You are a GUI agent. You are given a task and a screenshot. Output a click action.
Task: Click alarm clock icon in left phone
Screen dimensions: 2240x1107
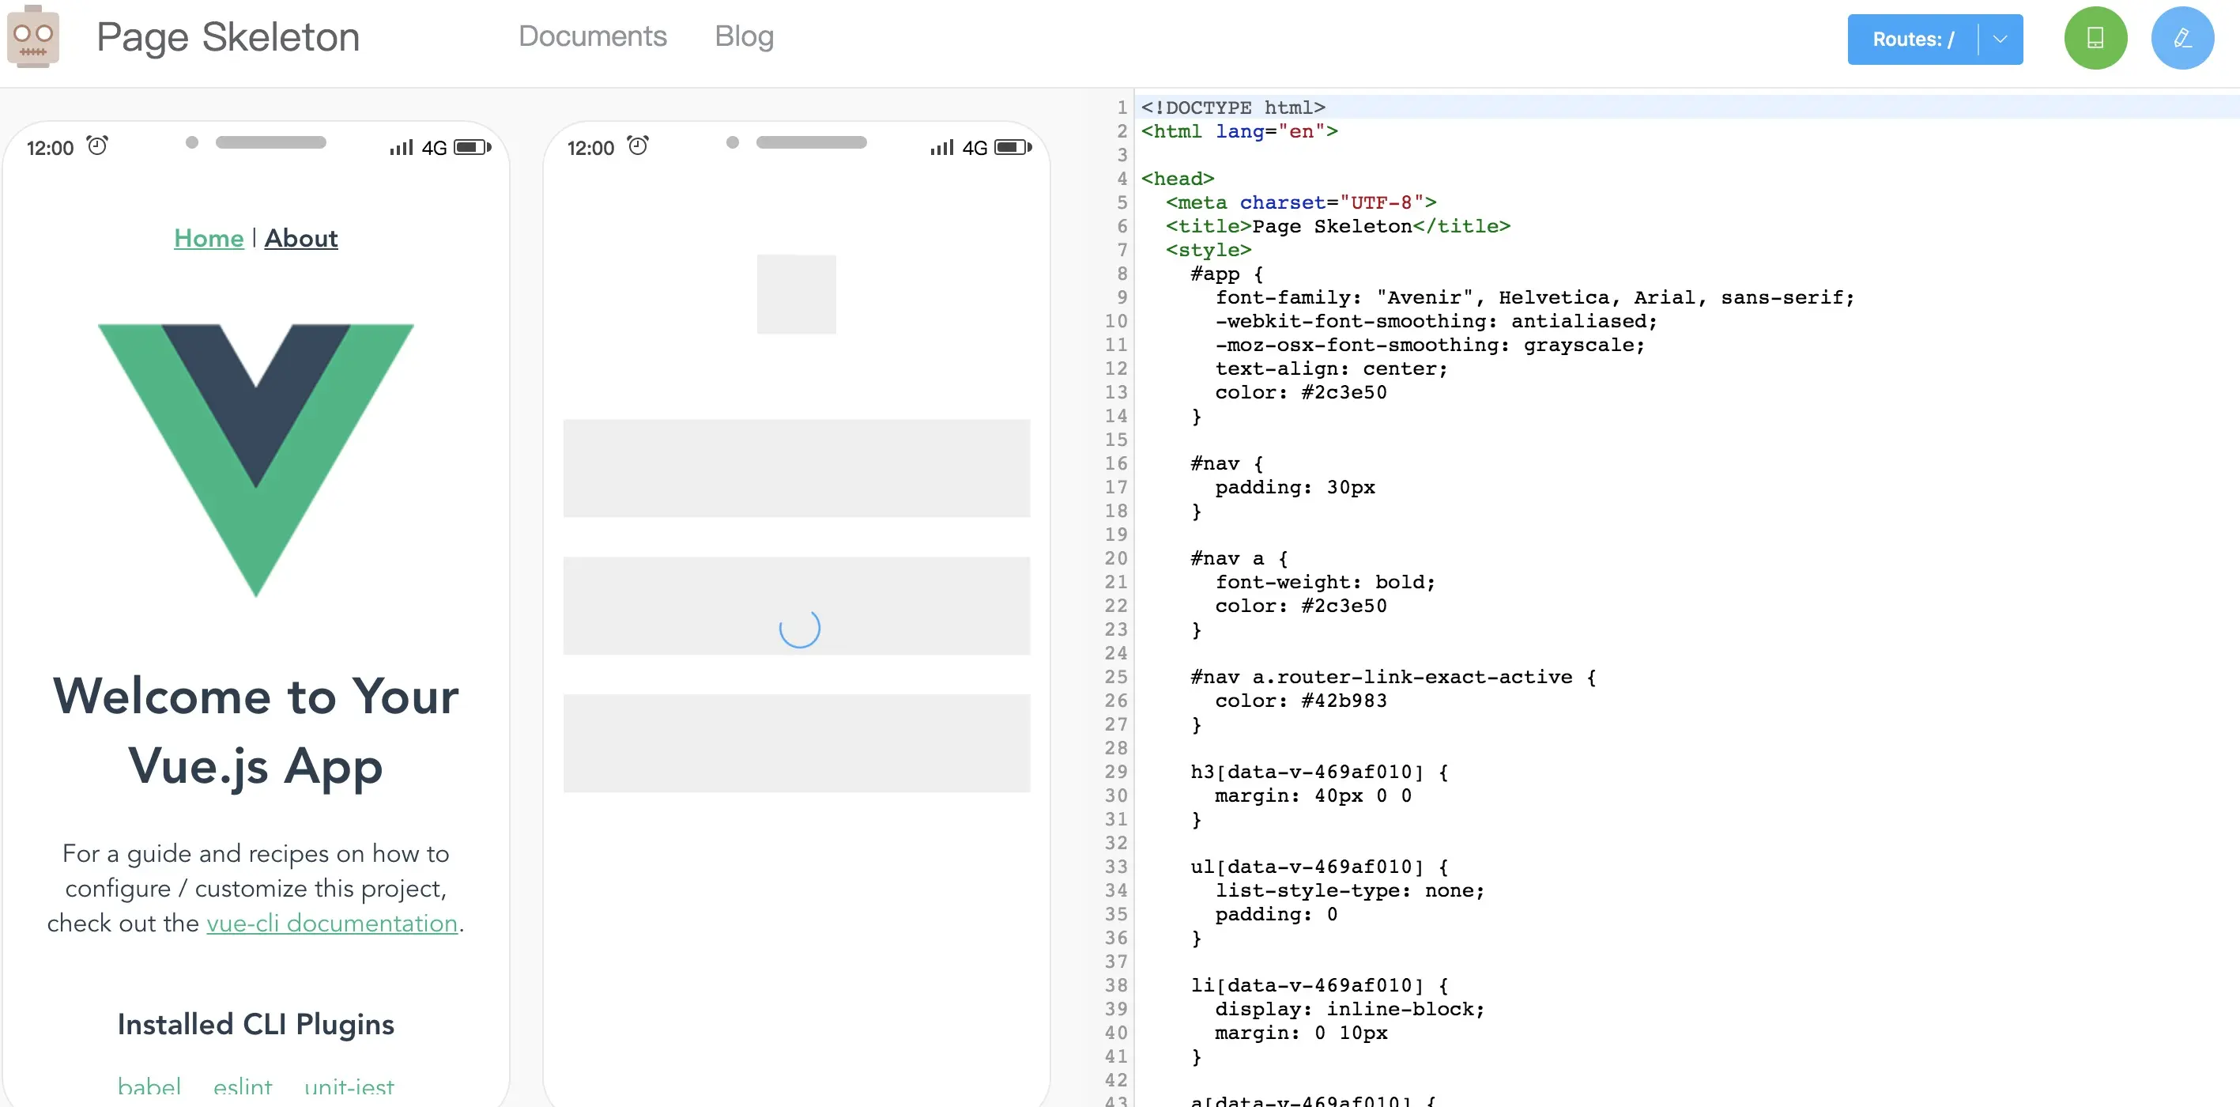click(97, 146)
